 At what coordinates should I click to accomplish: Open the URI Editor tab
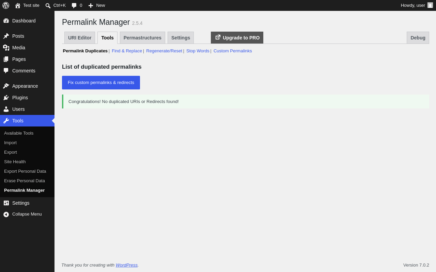80,38
